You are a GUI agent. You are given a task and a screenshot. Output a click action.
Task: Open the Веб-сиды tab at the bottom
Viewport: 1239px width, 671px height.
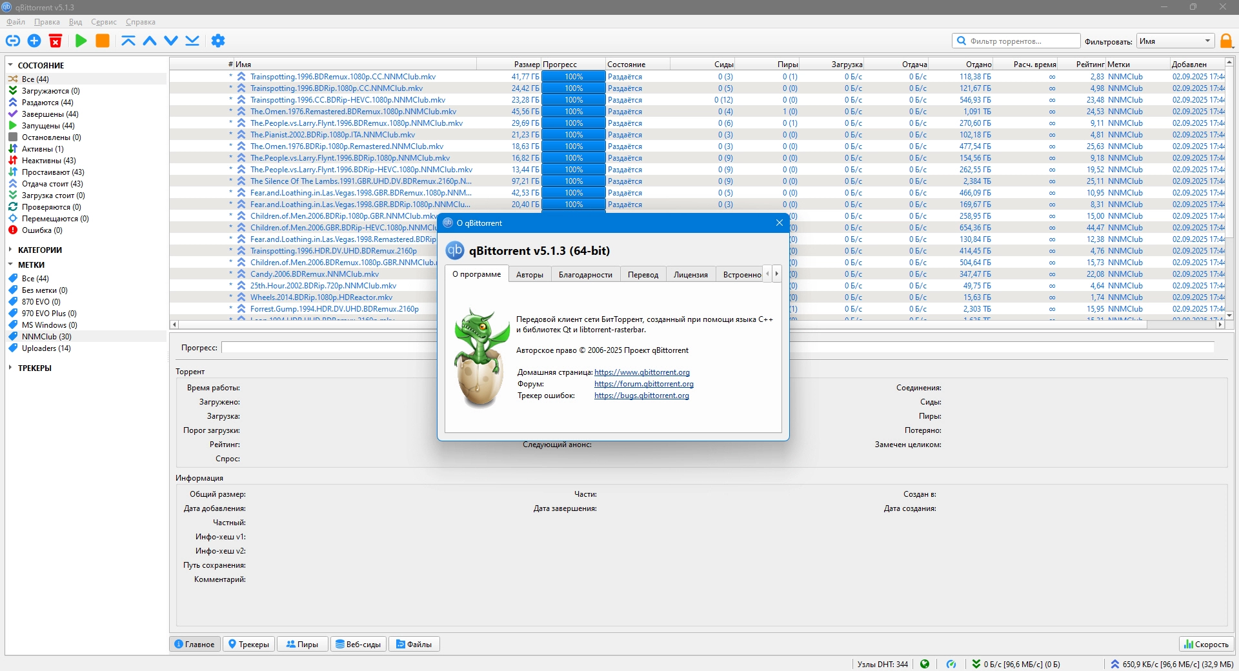point(358,644)
